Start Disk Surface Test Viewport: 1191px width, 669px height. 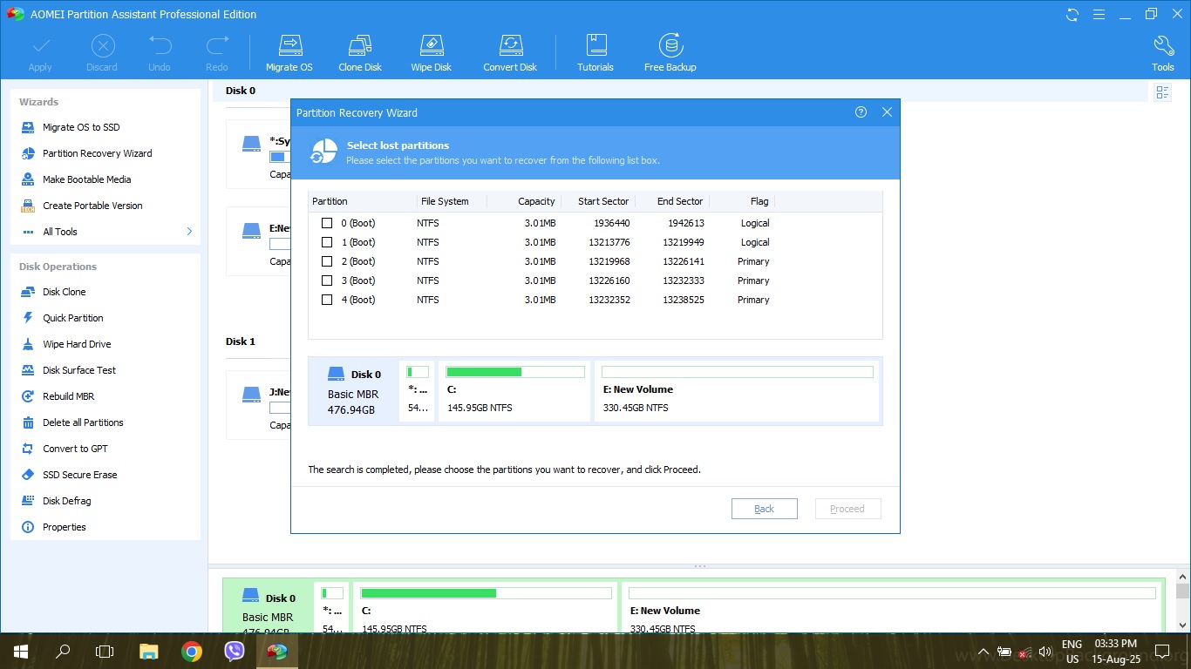coord(79,370)
